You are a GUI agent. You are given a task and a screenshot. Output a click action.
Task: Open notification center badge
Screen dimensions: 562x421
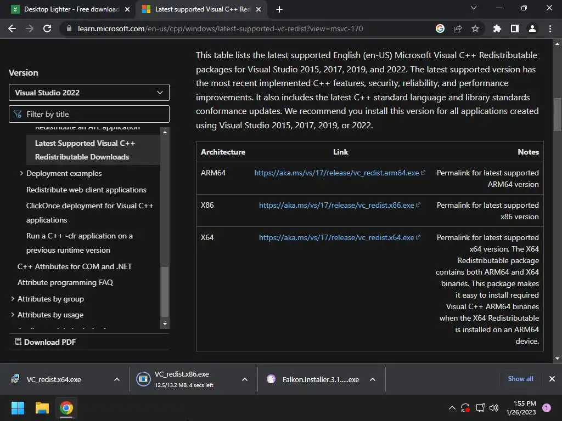pyautogui.click(x=547, y=408)
